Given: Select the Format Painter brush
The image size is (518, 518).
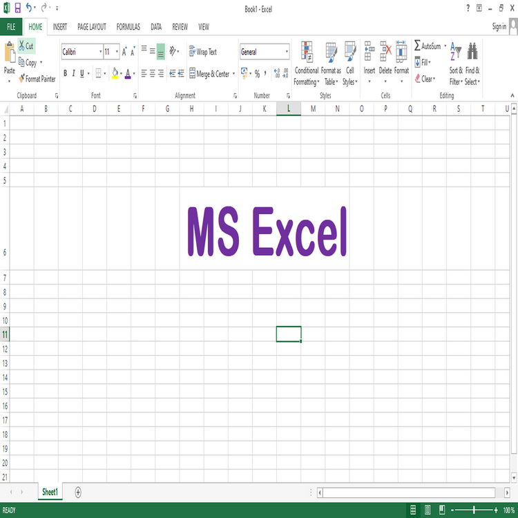Looking at the screenshot, I should click(x=22, y=79).
